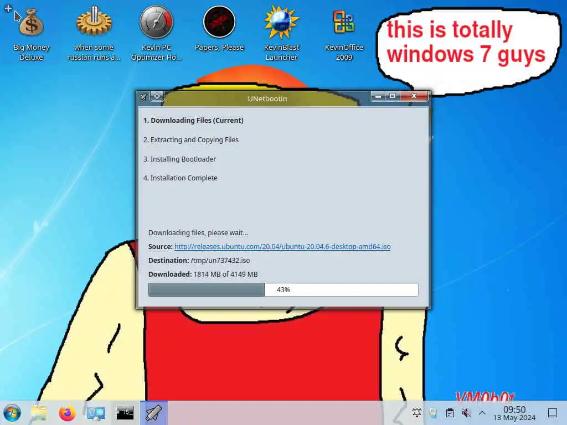Click the UNetbootin title bar text
Screen dimensions: 567x425
point(267,99)
